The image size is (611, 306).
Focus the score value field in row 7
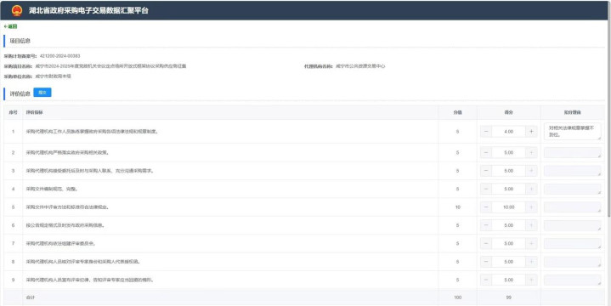pos(508,244)
